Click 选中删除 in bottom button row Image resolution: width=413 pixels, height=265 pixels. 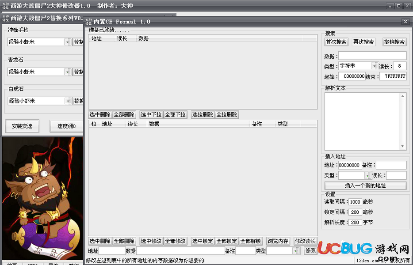click(100, 241)
